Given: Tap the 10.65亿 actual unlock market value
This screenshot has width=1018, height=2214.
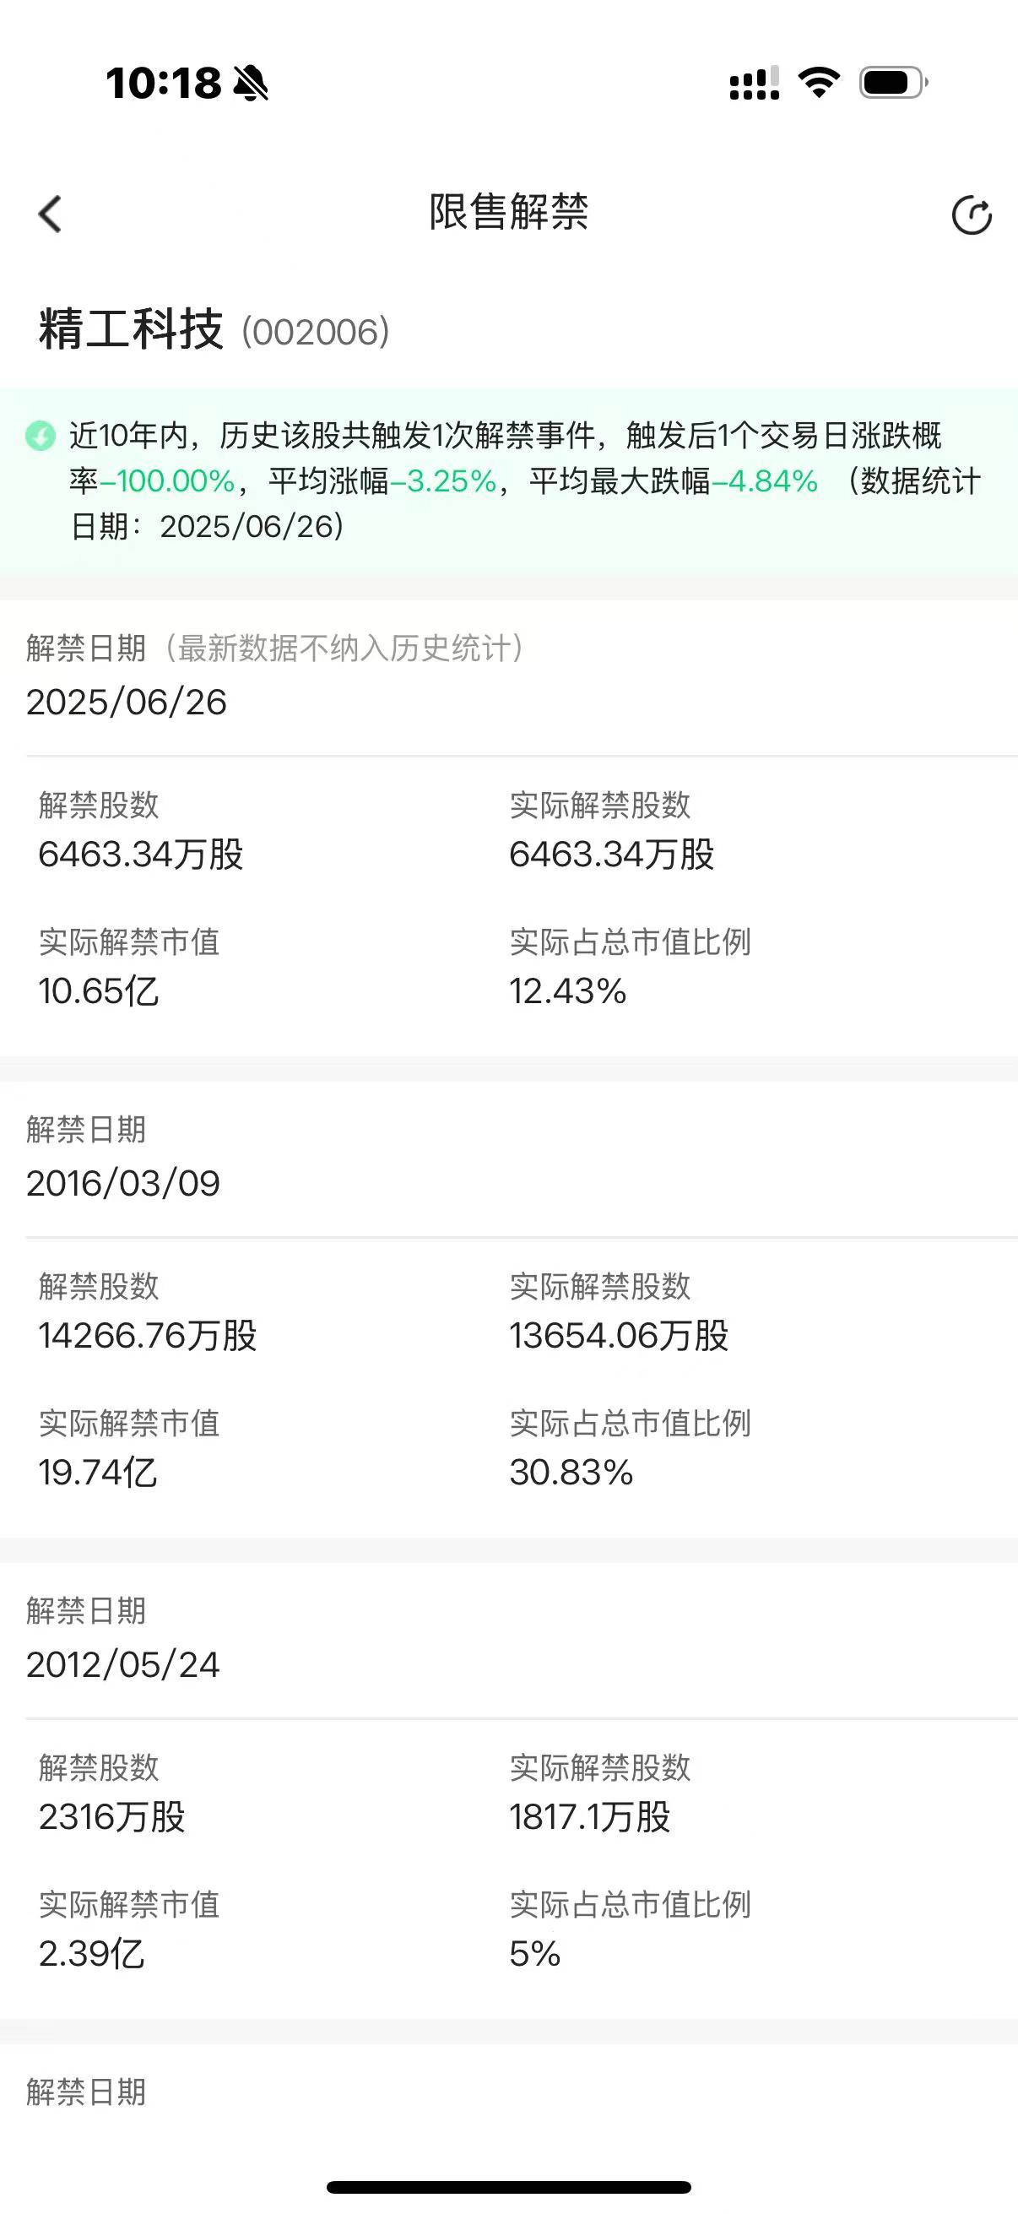Looking at the screenshot, I should point(99,991).
